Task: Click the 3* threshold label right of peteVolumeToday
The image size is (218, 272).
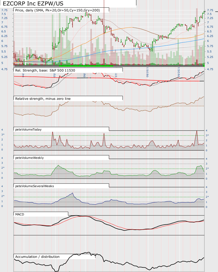Action: tap(207, 135)
